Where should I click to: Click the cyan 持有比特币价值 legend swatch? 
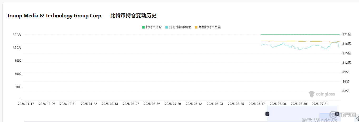(167, 27)
